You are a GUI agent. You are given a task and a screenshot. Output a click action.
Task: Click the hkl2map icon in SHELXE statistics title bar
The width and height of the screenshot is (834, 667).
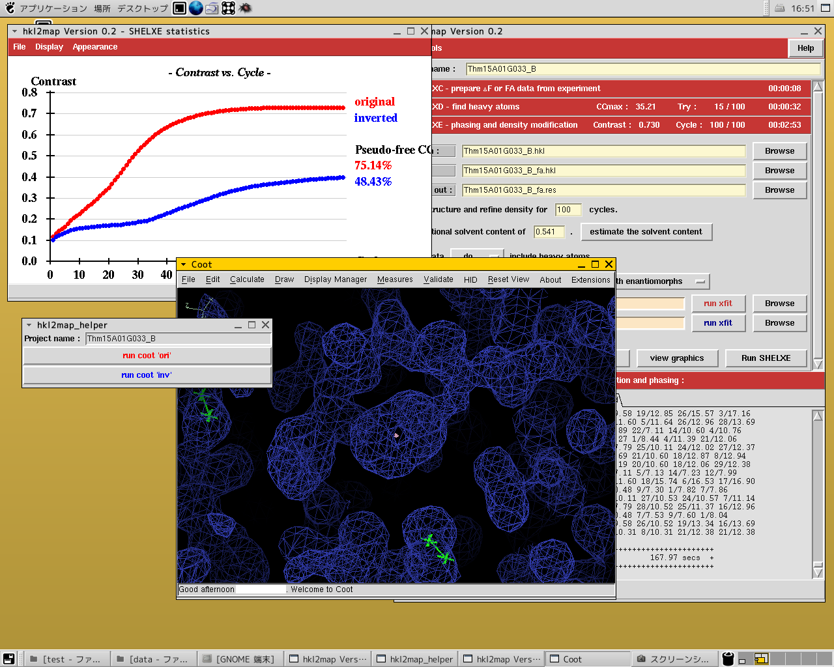(x=14, y=31)
